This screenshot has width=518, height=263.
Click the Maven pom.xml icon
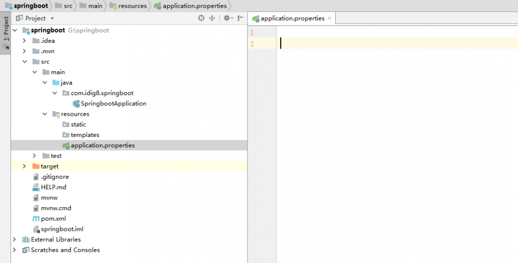tap(36, 219)
